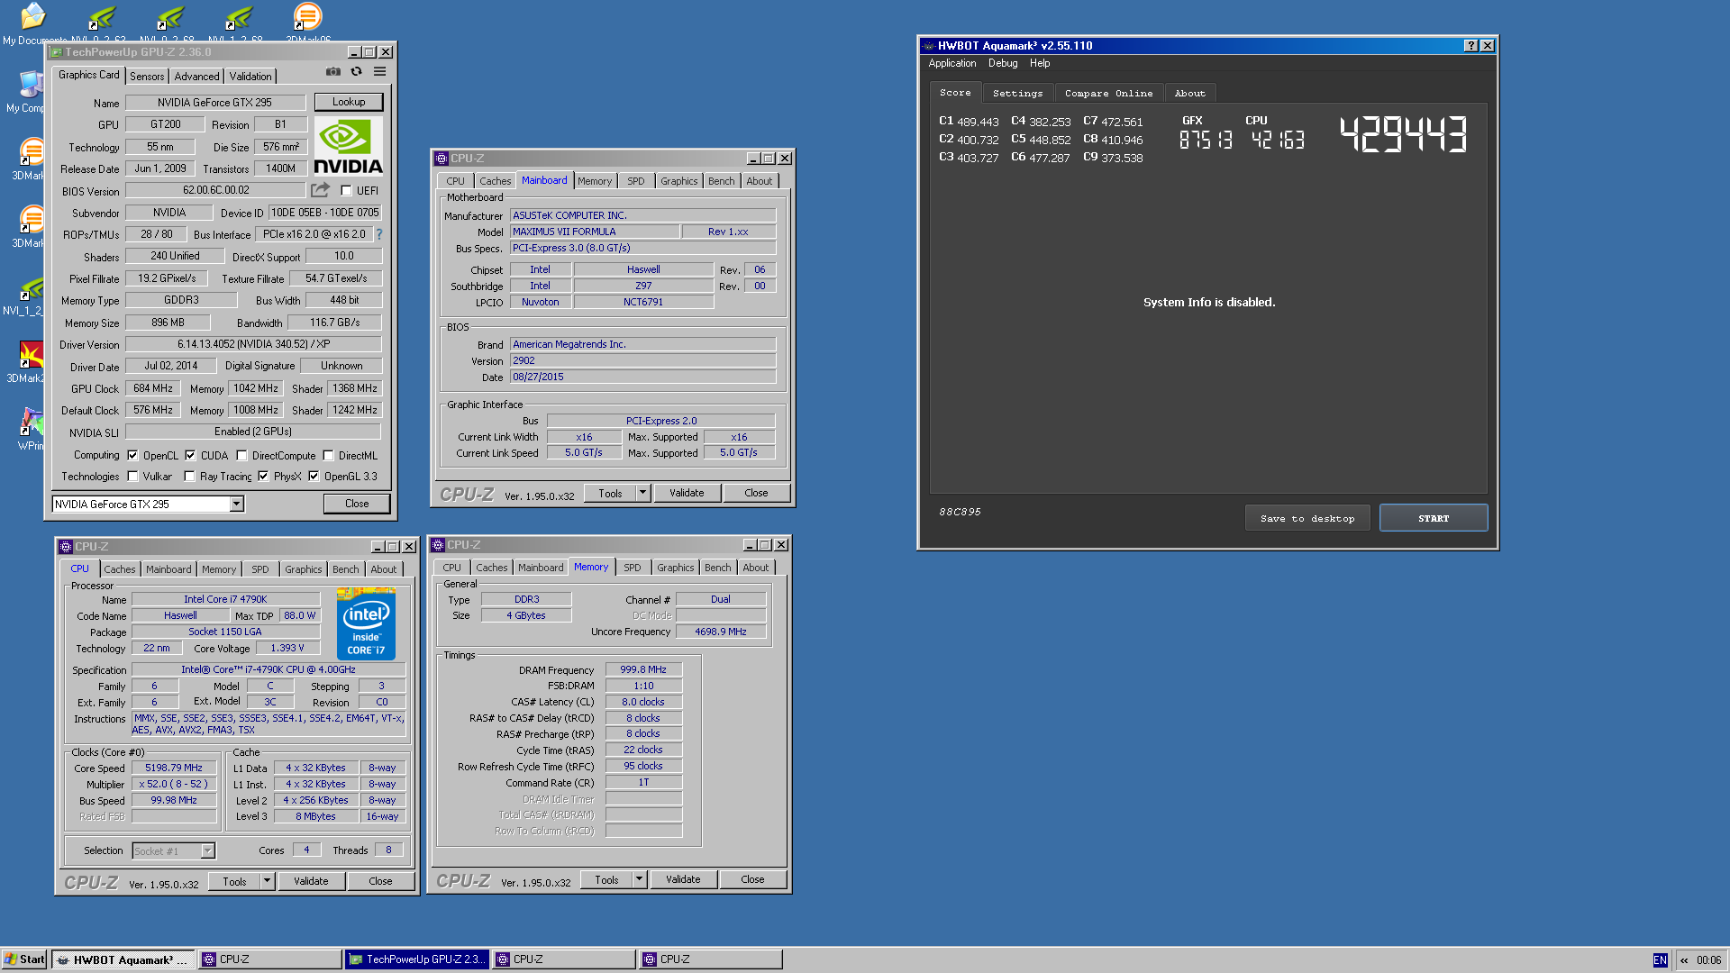Image resolution: width=1730 pixels, height=973 pixels.
Task: Open Tools dropdown arrow in CPU tab CPU-Z window
Action: pyautogui.click(x=267, y=881)
